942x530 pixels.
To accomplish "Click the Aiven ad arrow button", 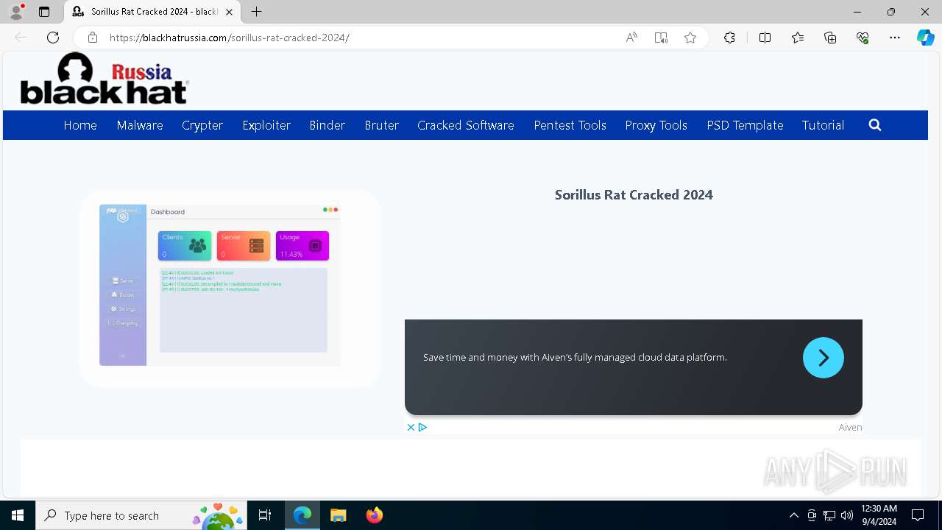I will (x=824, y=358).
